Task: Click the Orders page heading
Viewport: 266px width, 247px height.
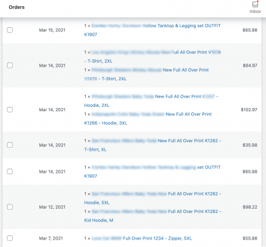Action: [17, 7]
